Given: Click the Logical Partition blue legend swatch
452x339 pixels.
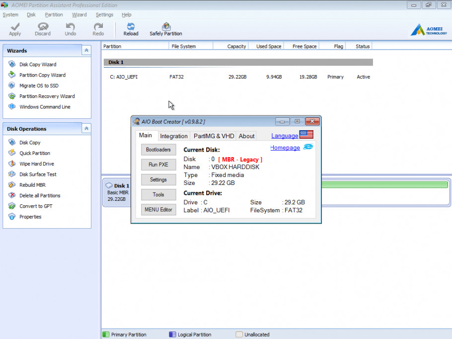Looking at the screenshot, I should [172, 335].
